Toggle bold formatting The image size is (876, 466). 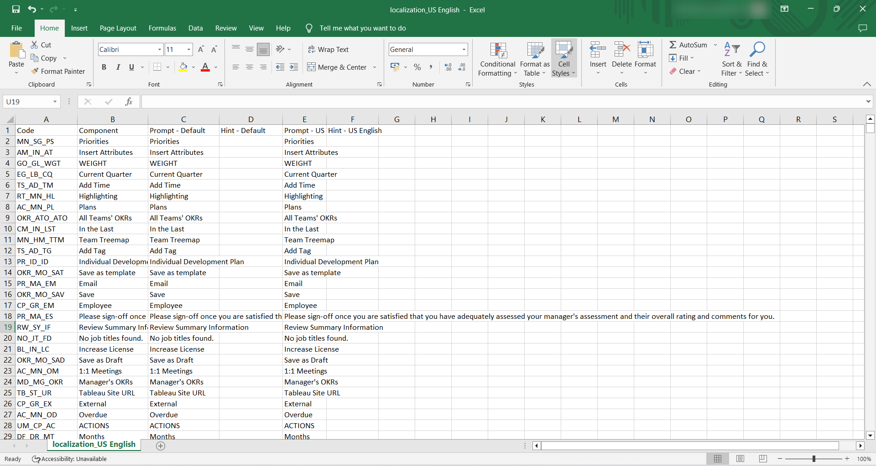(x=104, y=67)
